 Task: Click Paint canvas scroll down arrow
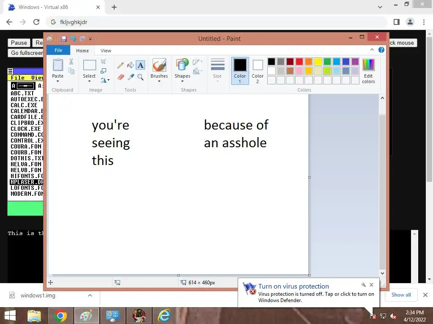tap(382, 273)
